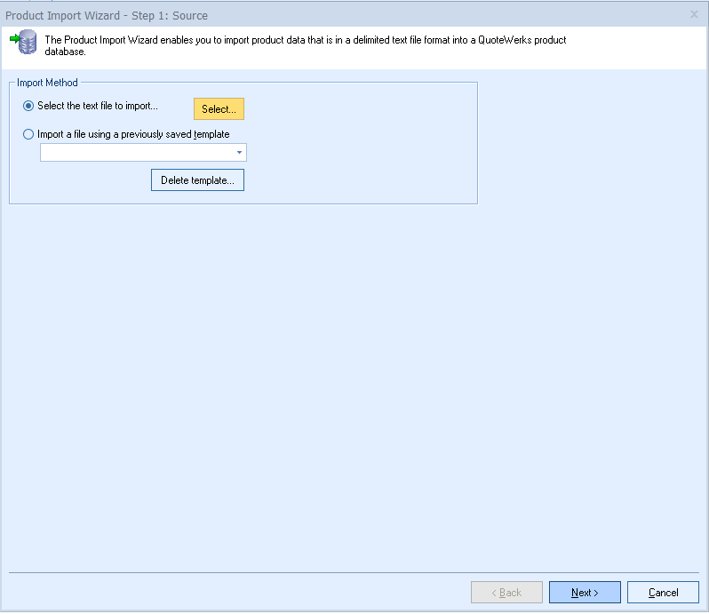This screenshot has width=709, height=614.
Task: Click the database import wizard icon
Action: pos(28,43)
